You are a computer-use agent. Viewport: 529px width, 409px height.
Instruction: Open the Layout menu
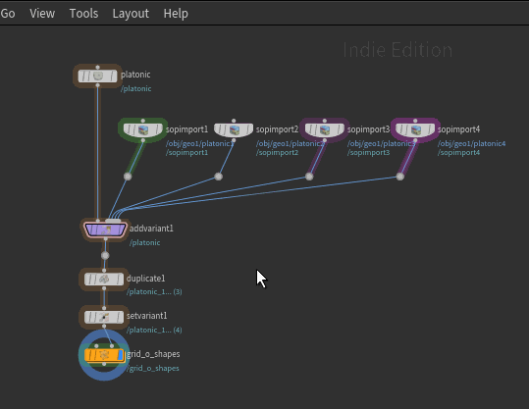coord(131,14)
